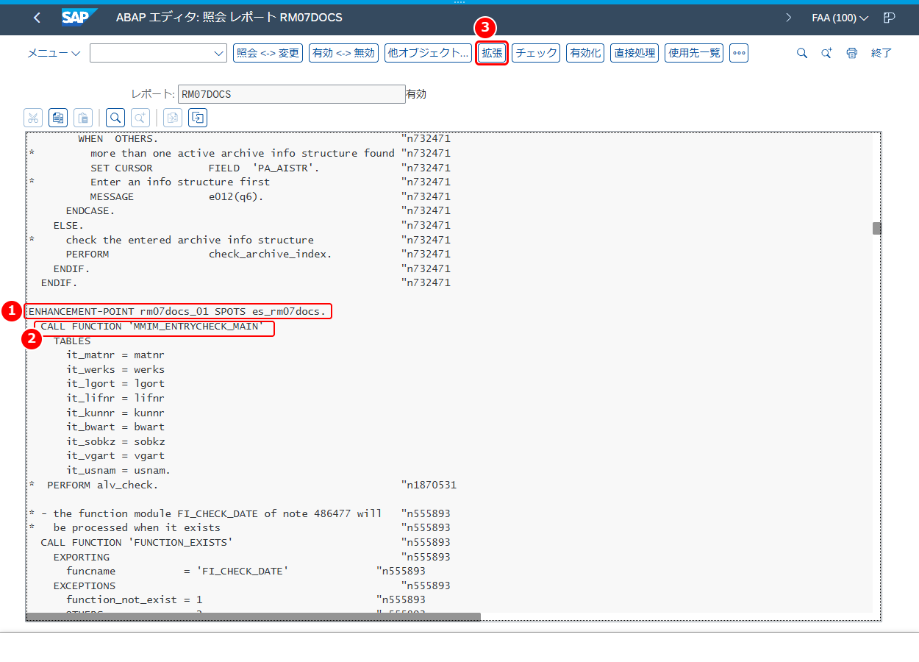Click the 直接処理 button
Image resolution: width=919 pixels, height=662 pixels.
634,53
